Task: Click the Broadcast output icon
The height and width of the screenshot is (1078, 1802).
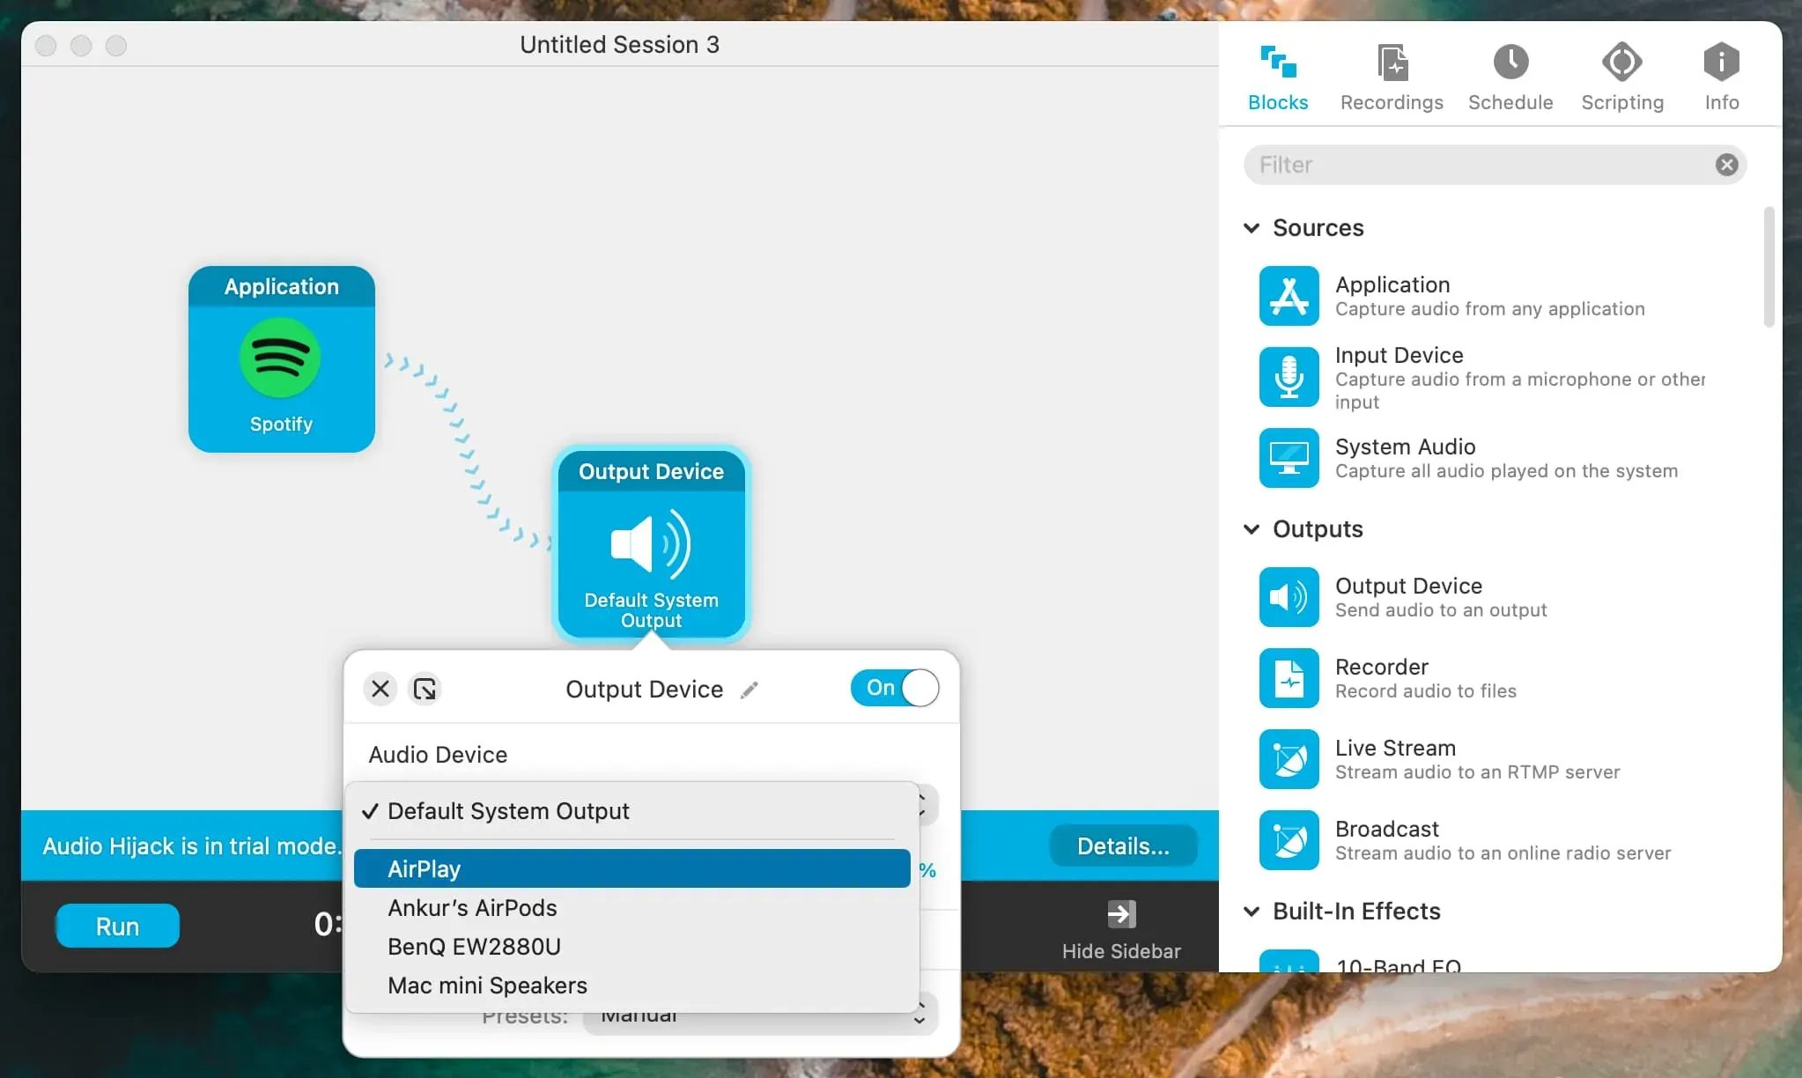Action: click(x=1288, y=839)
